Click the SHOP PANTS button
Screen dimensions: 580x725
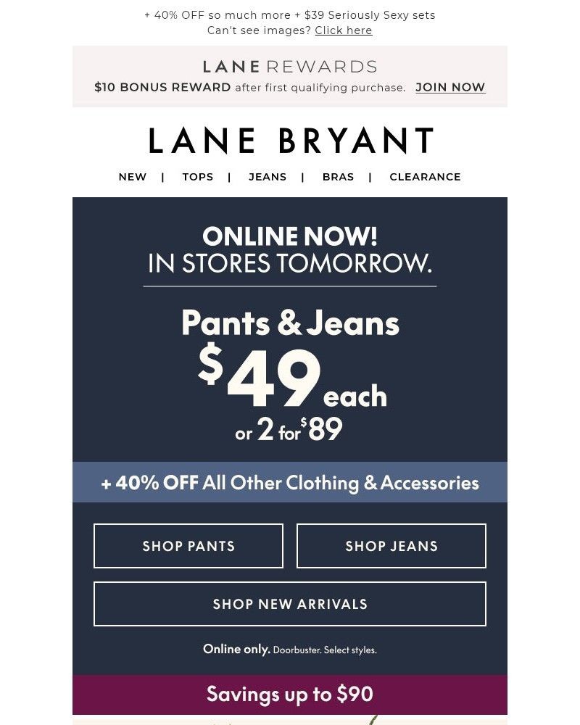tap(188, 546)
